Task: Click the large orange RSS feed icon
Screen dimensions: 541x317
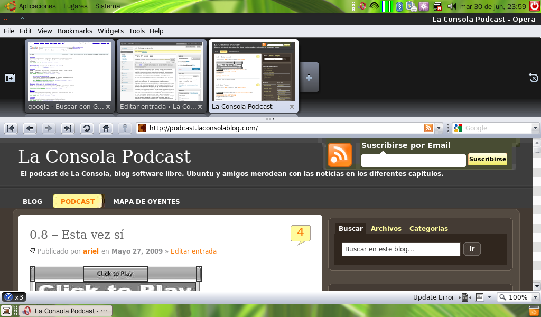Action: 340,155
